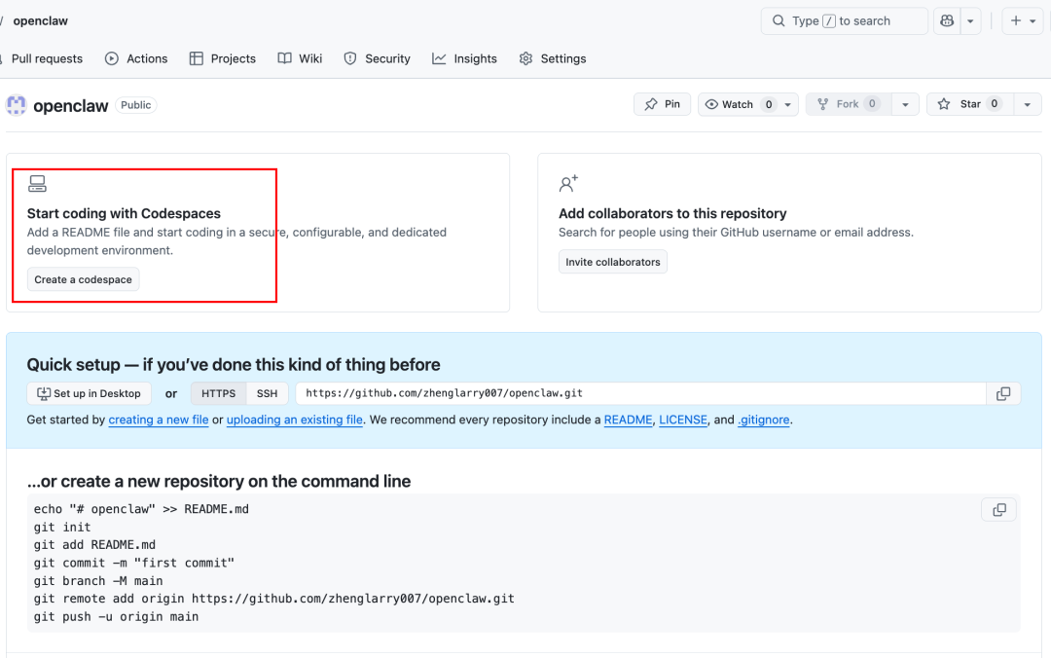Click the Star icon on Star button

(x=944, y=104)
